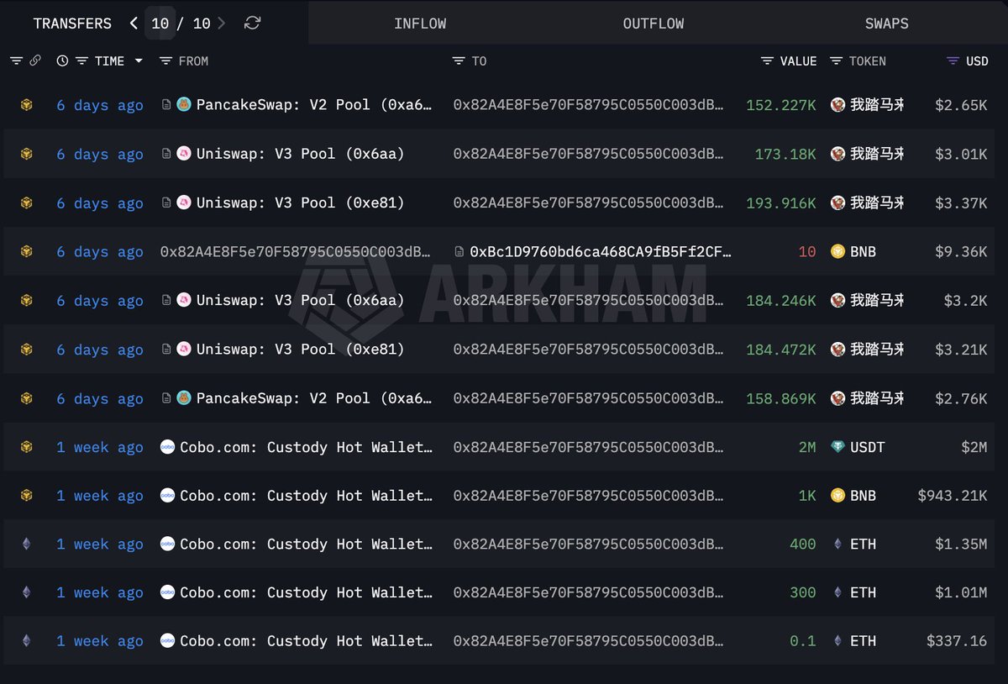Click the red value 10 in BNB row
The image size is (1008, 684).
tap(807, 251)
